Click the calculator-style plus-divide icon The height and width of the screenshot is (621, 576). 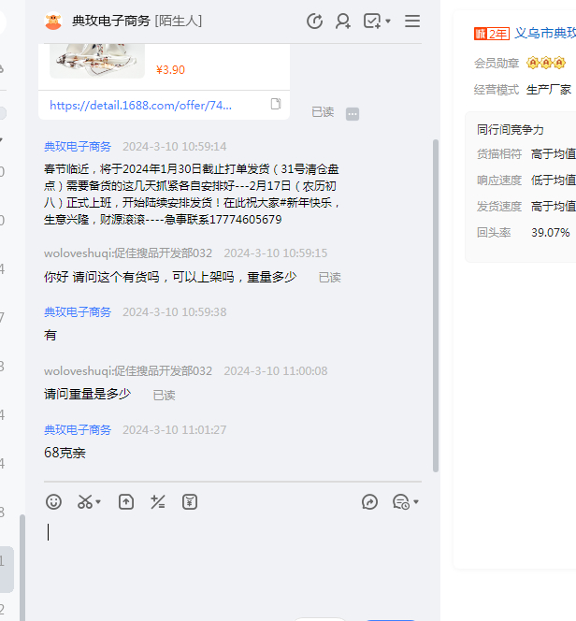[x=158, y=502]
